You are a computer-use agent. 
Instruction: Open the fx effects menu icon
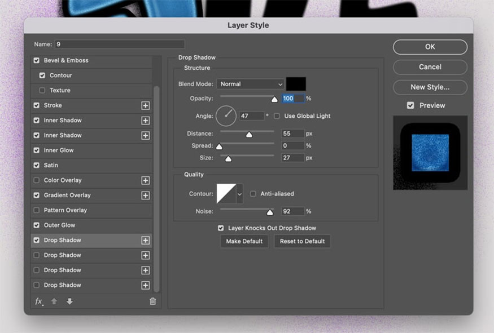[39, 301]
